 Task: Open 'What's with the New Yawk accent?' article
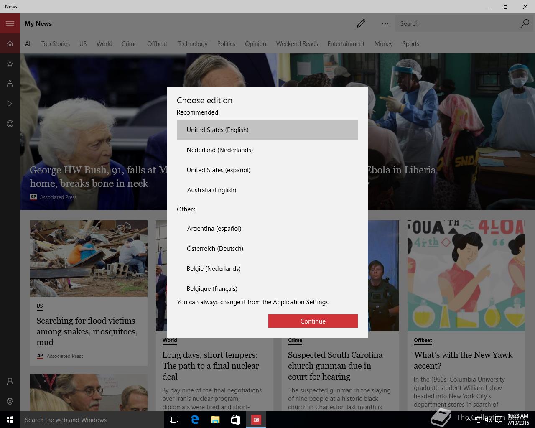463,360
